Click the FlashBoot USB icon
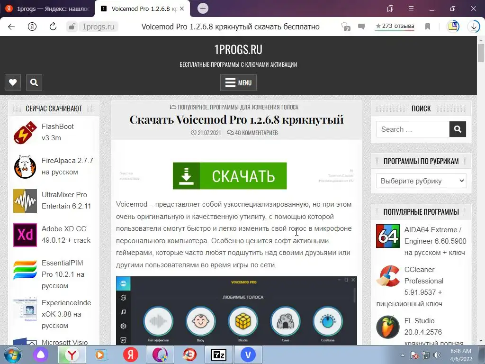Viewport: 485px width, 364px height. (x=25, y=133)
